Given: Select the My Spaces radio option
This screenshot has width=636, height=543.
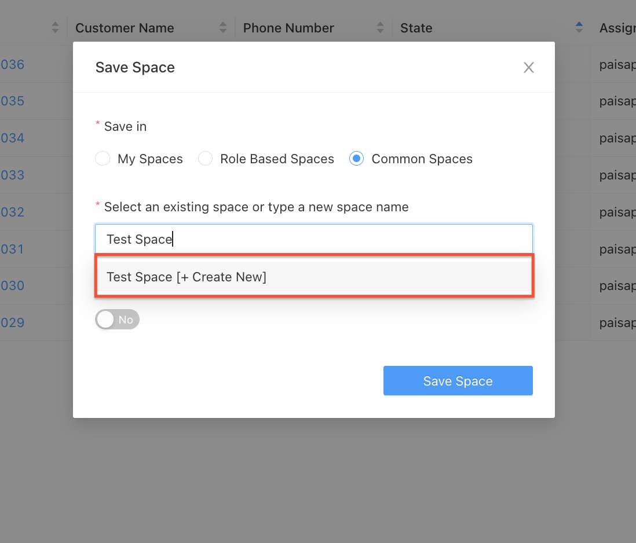Looking at the screenshot, I should click(103, 159).
